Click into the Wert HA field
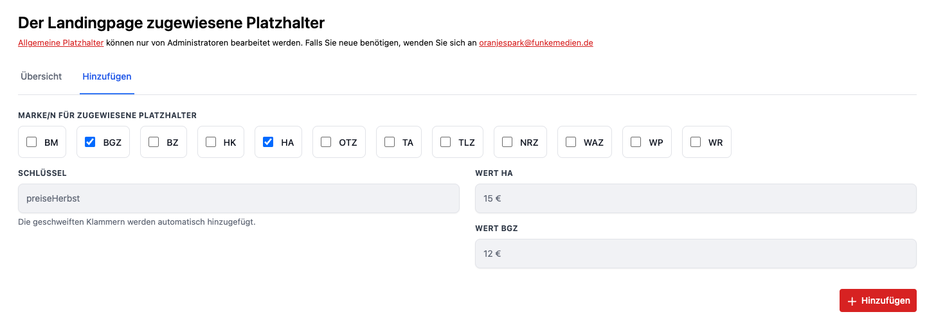Image resolution: width=936 pixels, height=330 pixels. 696,198
